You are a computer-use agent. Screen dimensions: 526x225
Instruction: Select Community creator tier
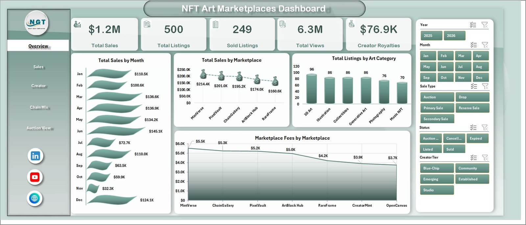(x=472, y=168)
